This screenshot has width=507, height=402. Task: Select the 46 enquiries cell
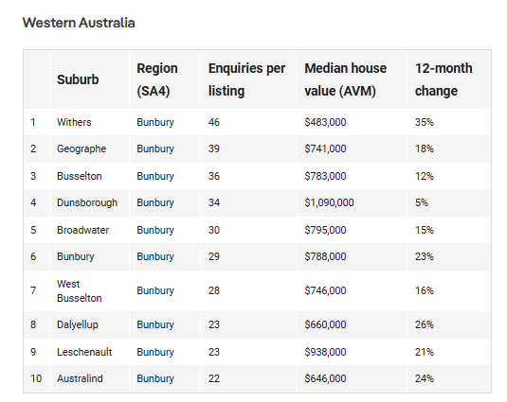pyautogui.click(x=214, y=122)
